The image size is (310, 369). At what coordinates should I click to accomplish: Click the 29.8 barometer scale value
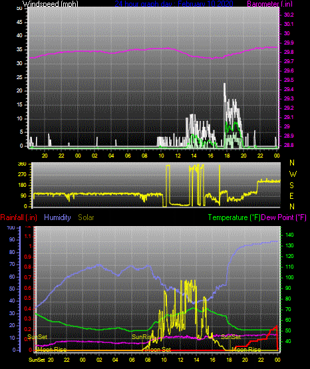(x=289, y=52)
